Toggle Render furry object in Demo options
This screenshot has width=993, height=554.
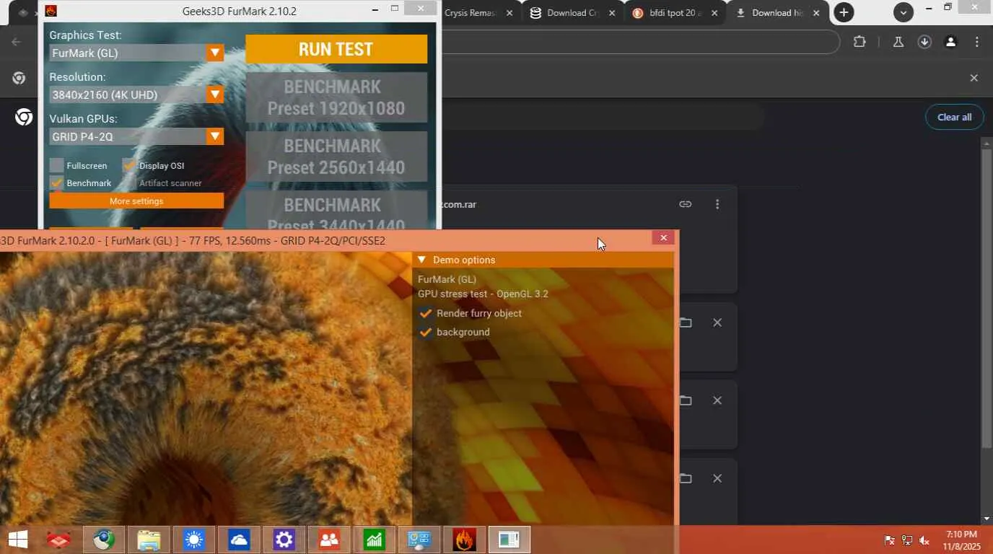pyautogui.click(x=426, y=313)
